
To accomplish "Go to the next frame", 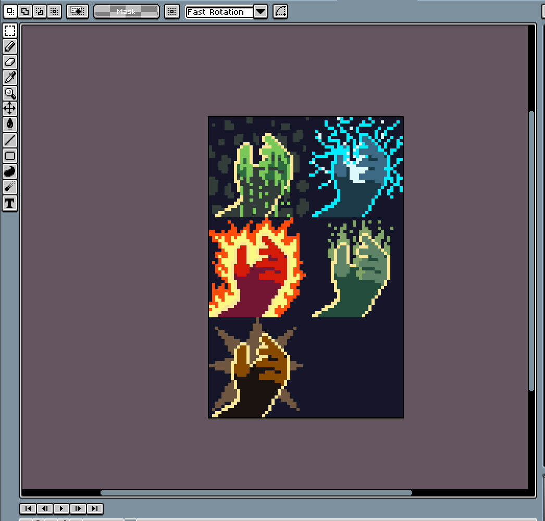I will 78,508.
